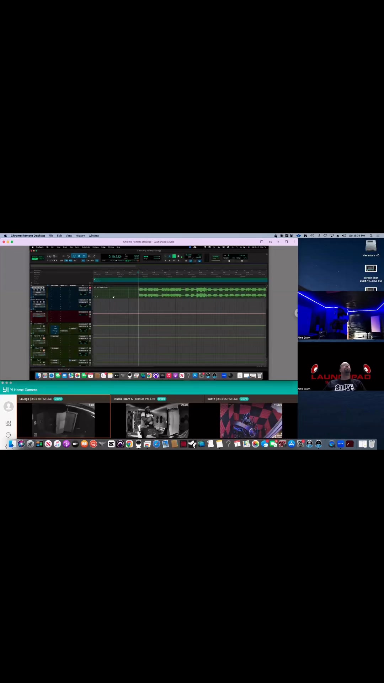Screen dimensions: 384x683
Task: Open the Edit menu in the macOS menu bar
Action: point(59,236)
